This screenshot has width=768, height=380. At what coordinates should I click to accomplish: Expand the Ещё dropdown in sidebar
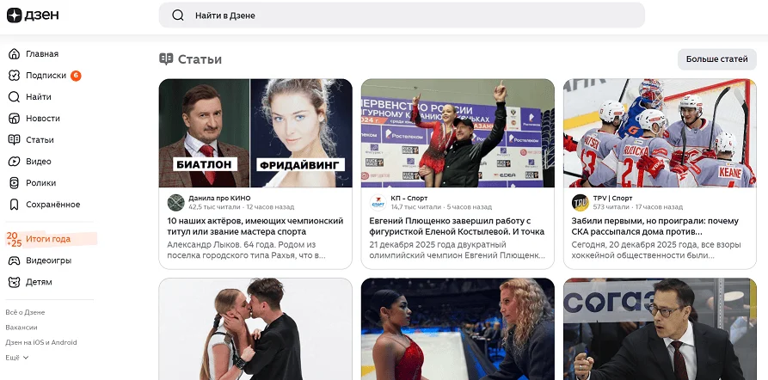(13, 357)
